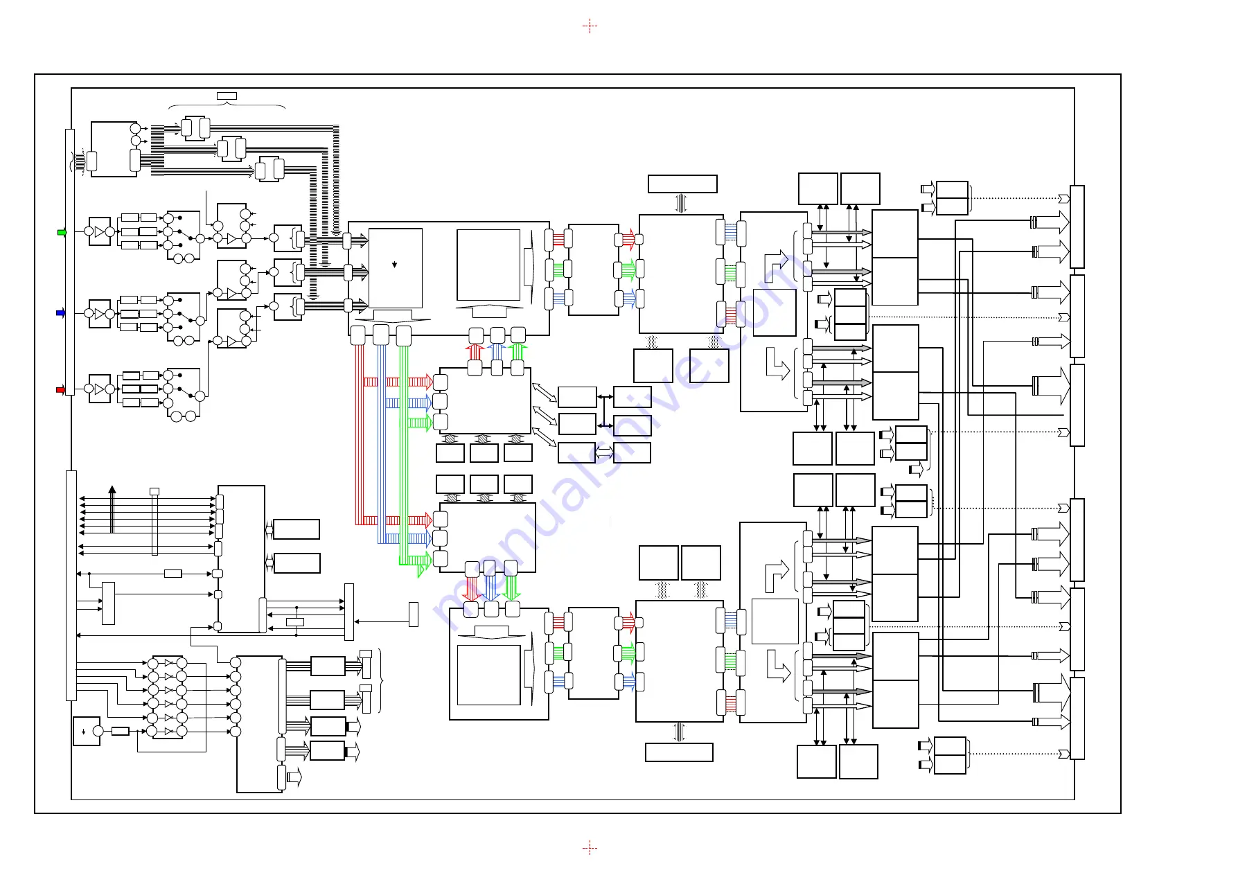Select the amplifier block beside the green arrow
Viewport: 1238px width, 875px height.
(100, 231)
